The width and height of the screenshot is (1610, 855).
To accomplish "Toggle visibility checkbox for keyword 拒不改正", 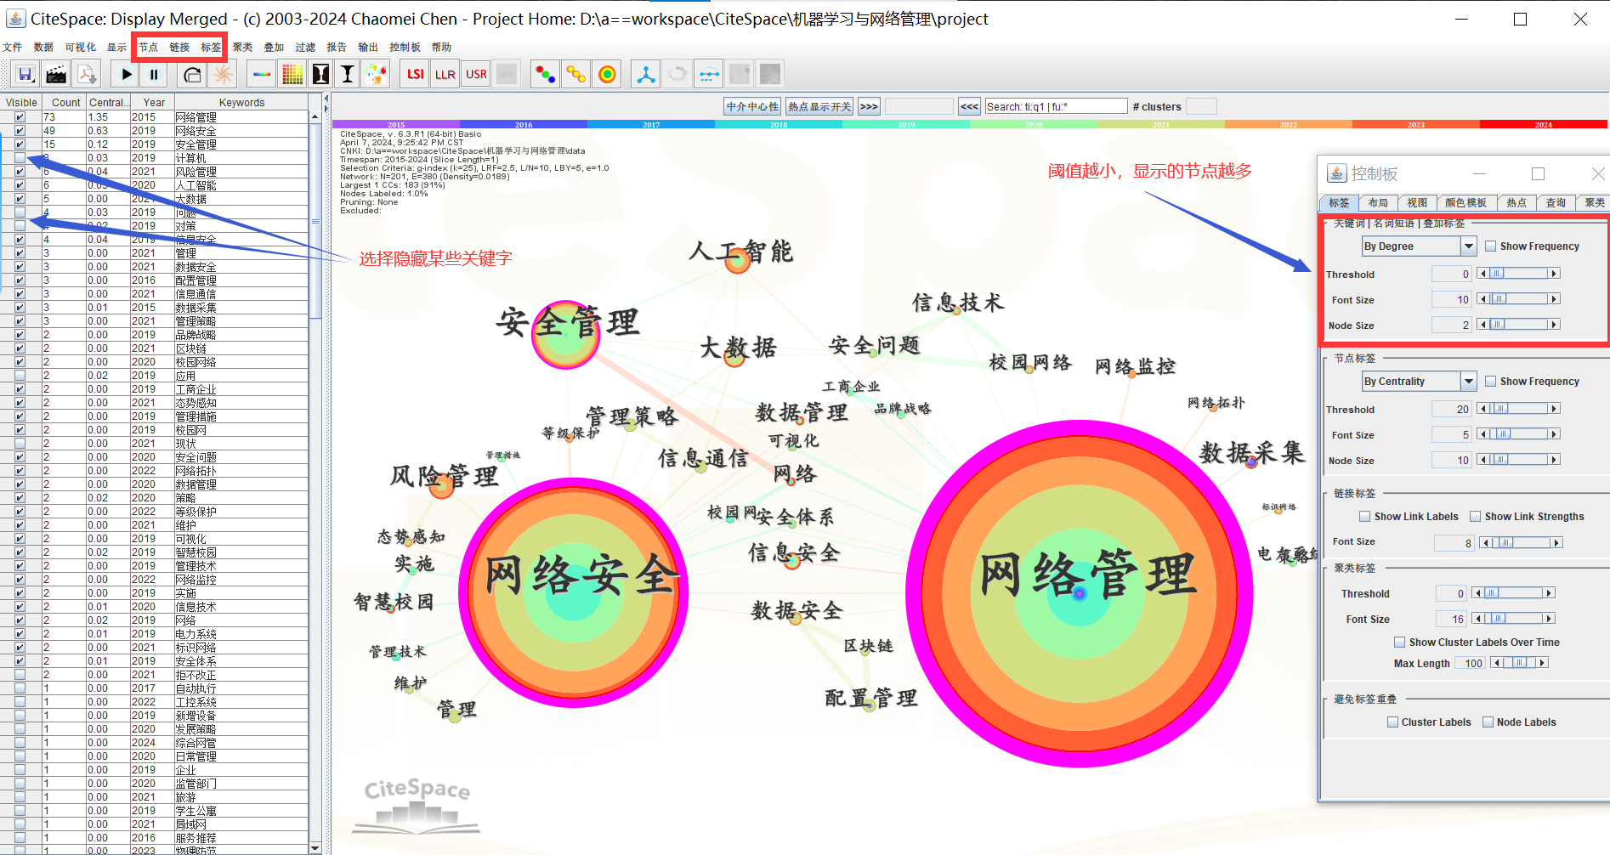I will [x=20, y=675].
